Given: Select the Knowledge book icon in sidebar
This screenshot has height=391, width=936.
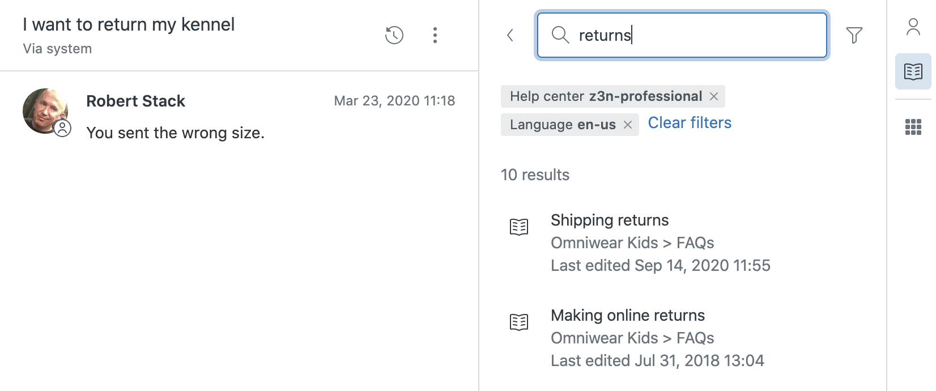Looking at the screenshot, I should 913,71.
